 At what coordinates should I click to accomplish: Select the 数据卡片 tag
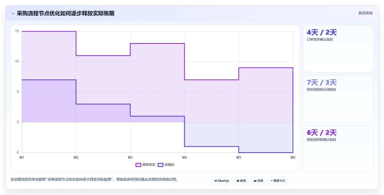[278, 181]
